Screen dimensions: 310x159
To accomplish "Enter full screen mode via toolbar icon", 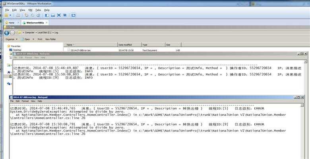I will 59,15.
